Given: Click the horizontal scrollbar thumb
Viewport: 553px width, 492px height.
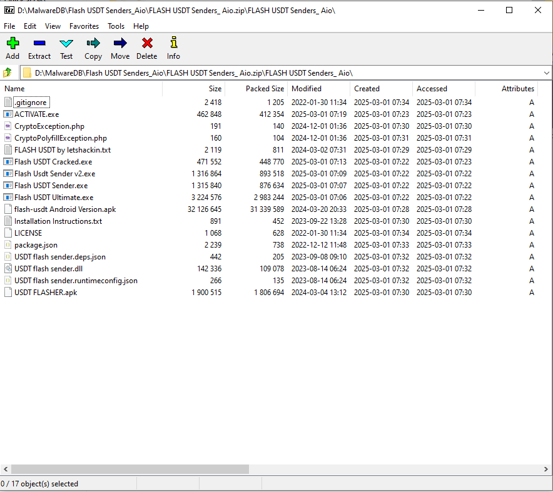Looking at the screenshot, I should coord(130,469).
